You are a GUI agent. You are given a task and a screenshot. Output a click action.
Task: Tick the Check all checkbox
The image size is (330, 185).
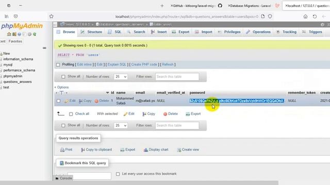pyautogui.click(x=71, y=114)
